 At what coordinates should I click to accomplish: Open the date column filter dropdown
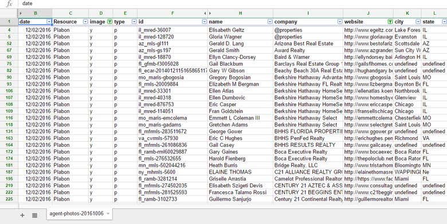49,22
